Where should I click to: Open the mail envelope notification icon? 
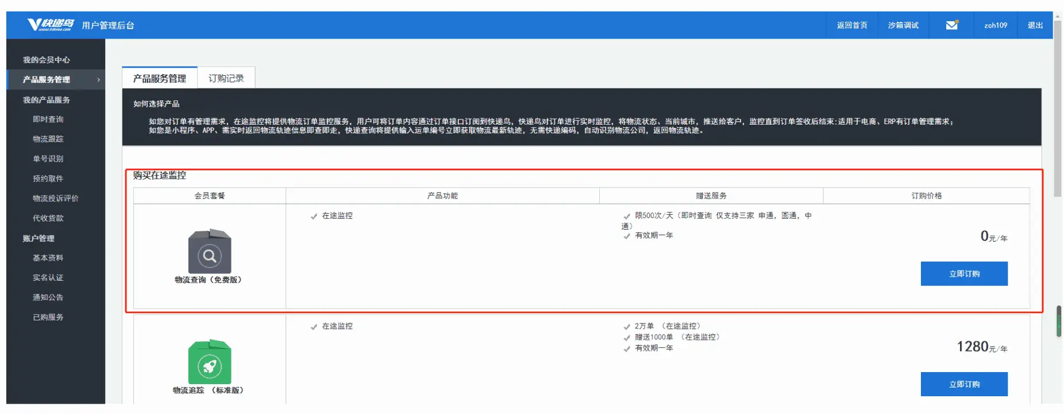[951, 25]
